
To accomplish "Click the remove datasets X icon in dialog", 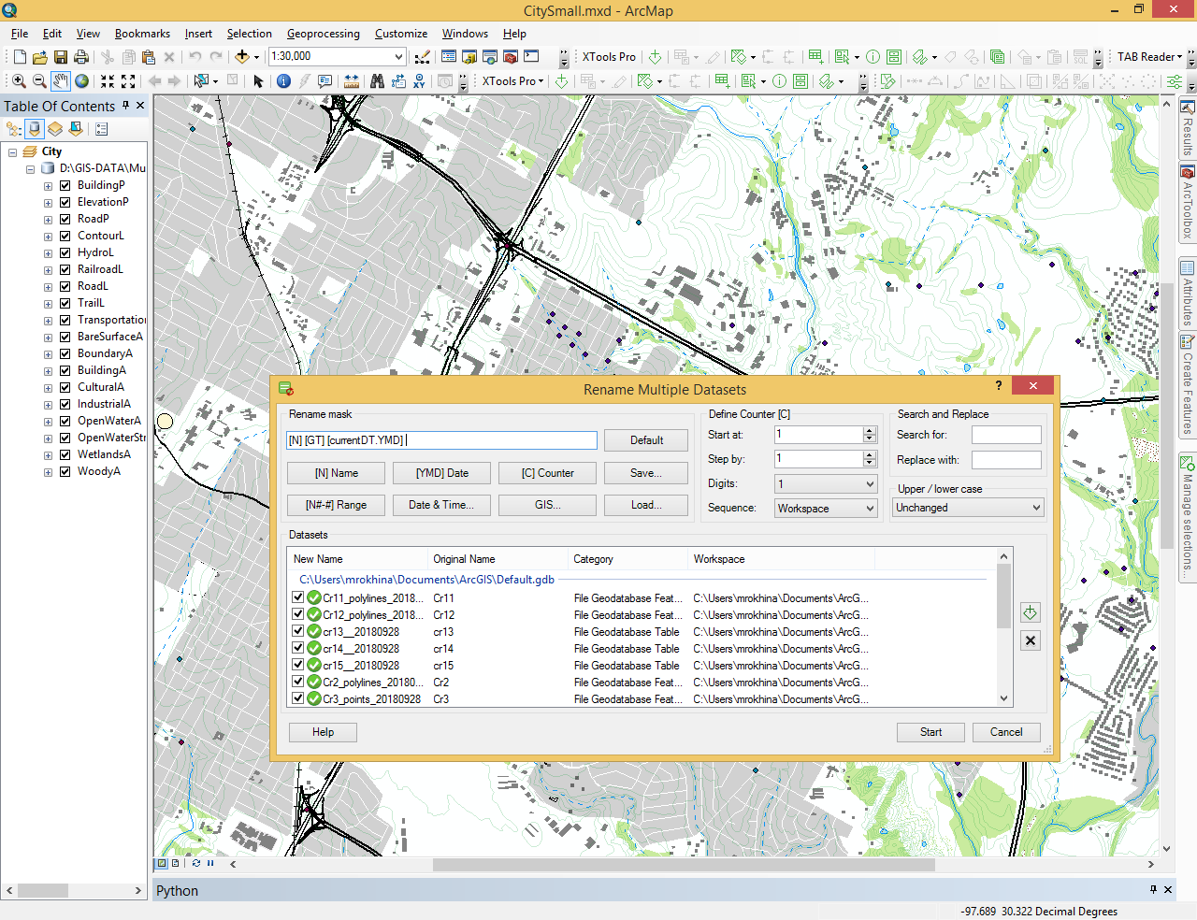I will pyautogui.click(x=1030, y=640).
